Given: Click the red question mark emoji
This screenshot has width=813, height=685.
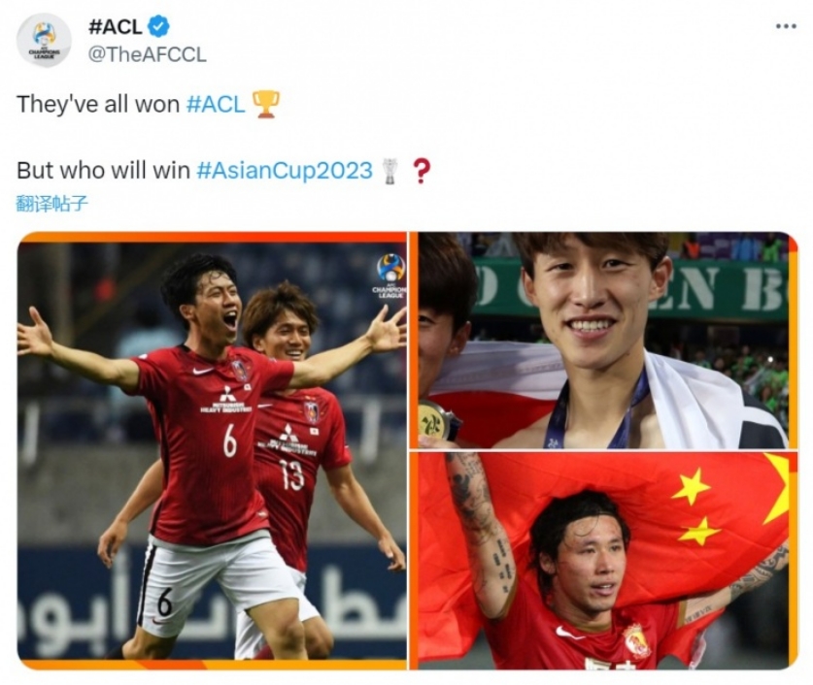Looking at the screenshot, I should point(421,171).
